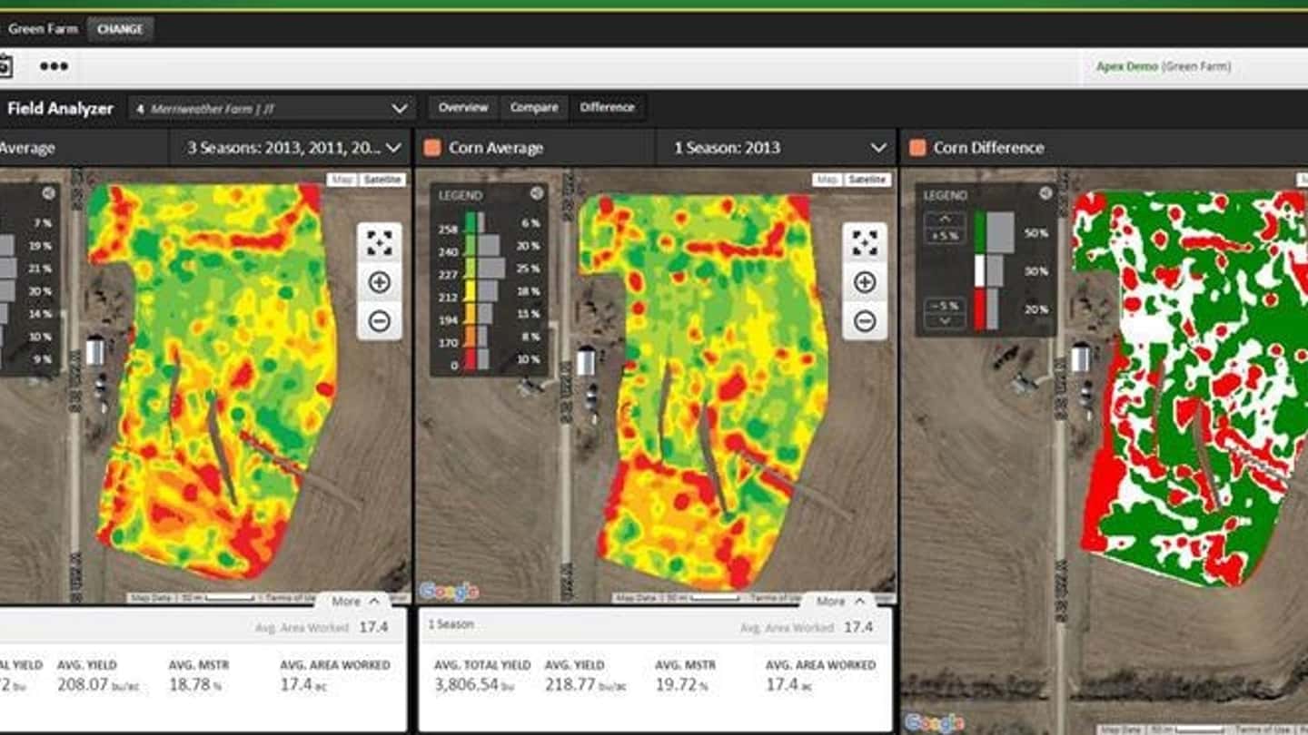Collapse the legend on Corn Average 2013 map
This screenshot has width=1308, height=735.
pos(537,193)
